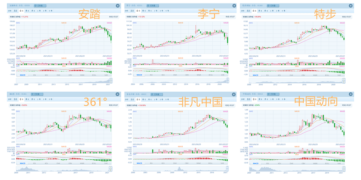Show 1年 range in 安踏体育 panel
Viewport: 361px width, 180px height.
click(40, 10)
